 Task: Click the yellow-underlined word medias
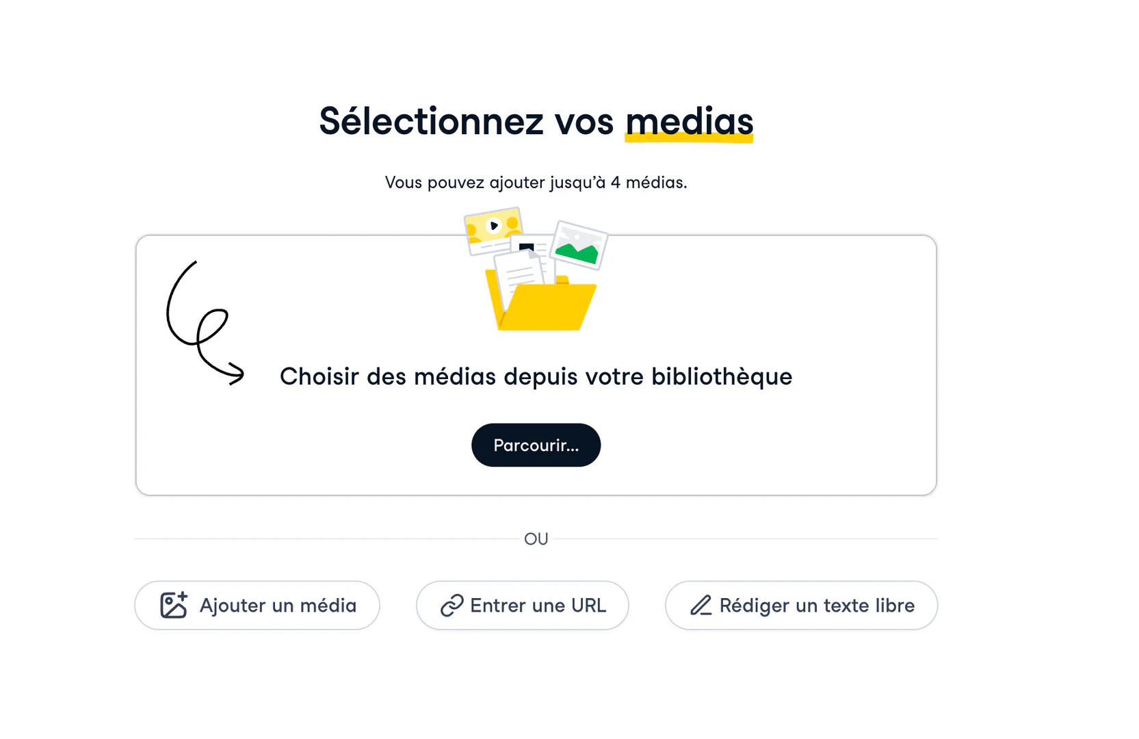(x=689, y=122)
